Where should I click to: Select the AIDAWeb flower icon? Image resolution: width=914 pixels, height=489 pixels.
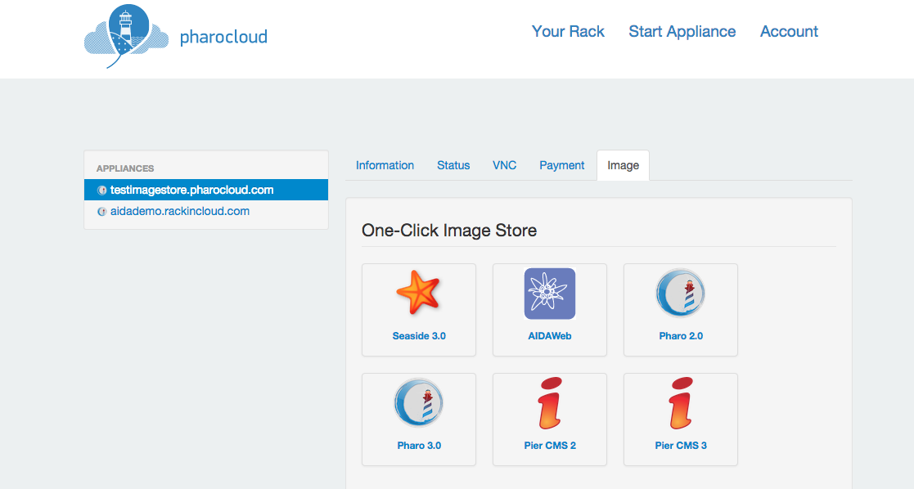coord(550,294)
